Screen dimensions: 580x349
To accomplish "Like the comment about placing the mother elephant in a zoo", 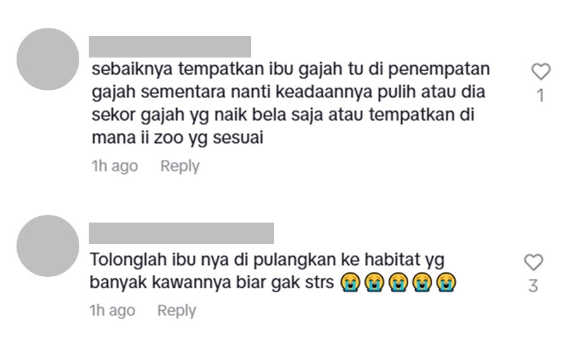I will [541, 71].
